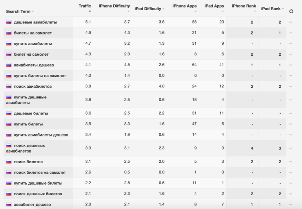Screen dimensions: 302x209
Task: Click the dash icon ending the поиск билетов row
Action: pyautogui.click(x=291, y=162)
